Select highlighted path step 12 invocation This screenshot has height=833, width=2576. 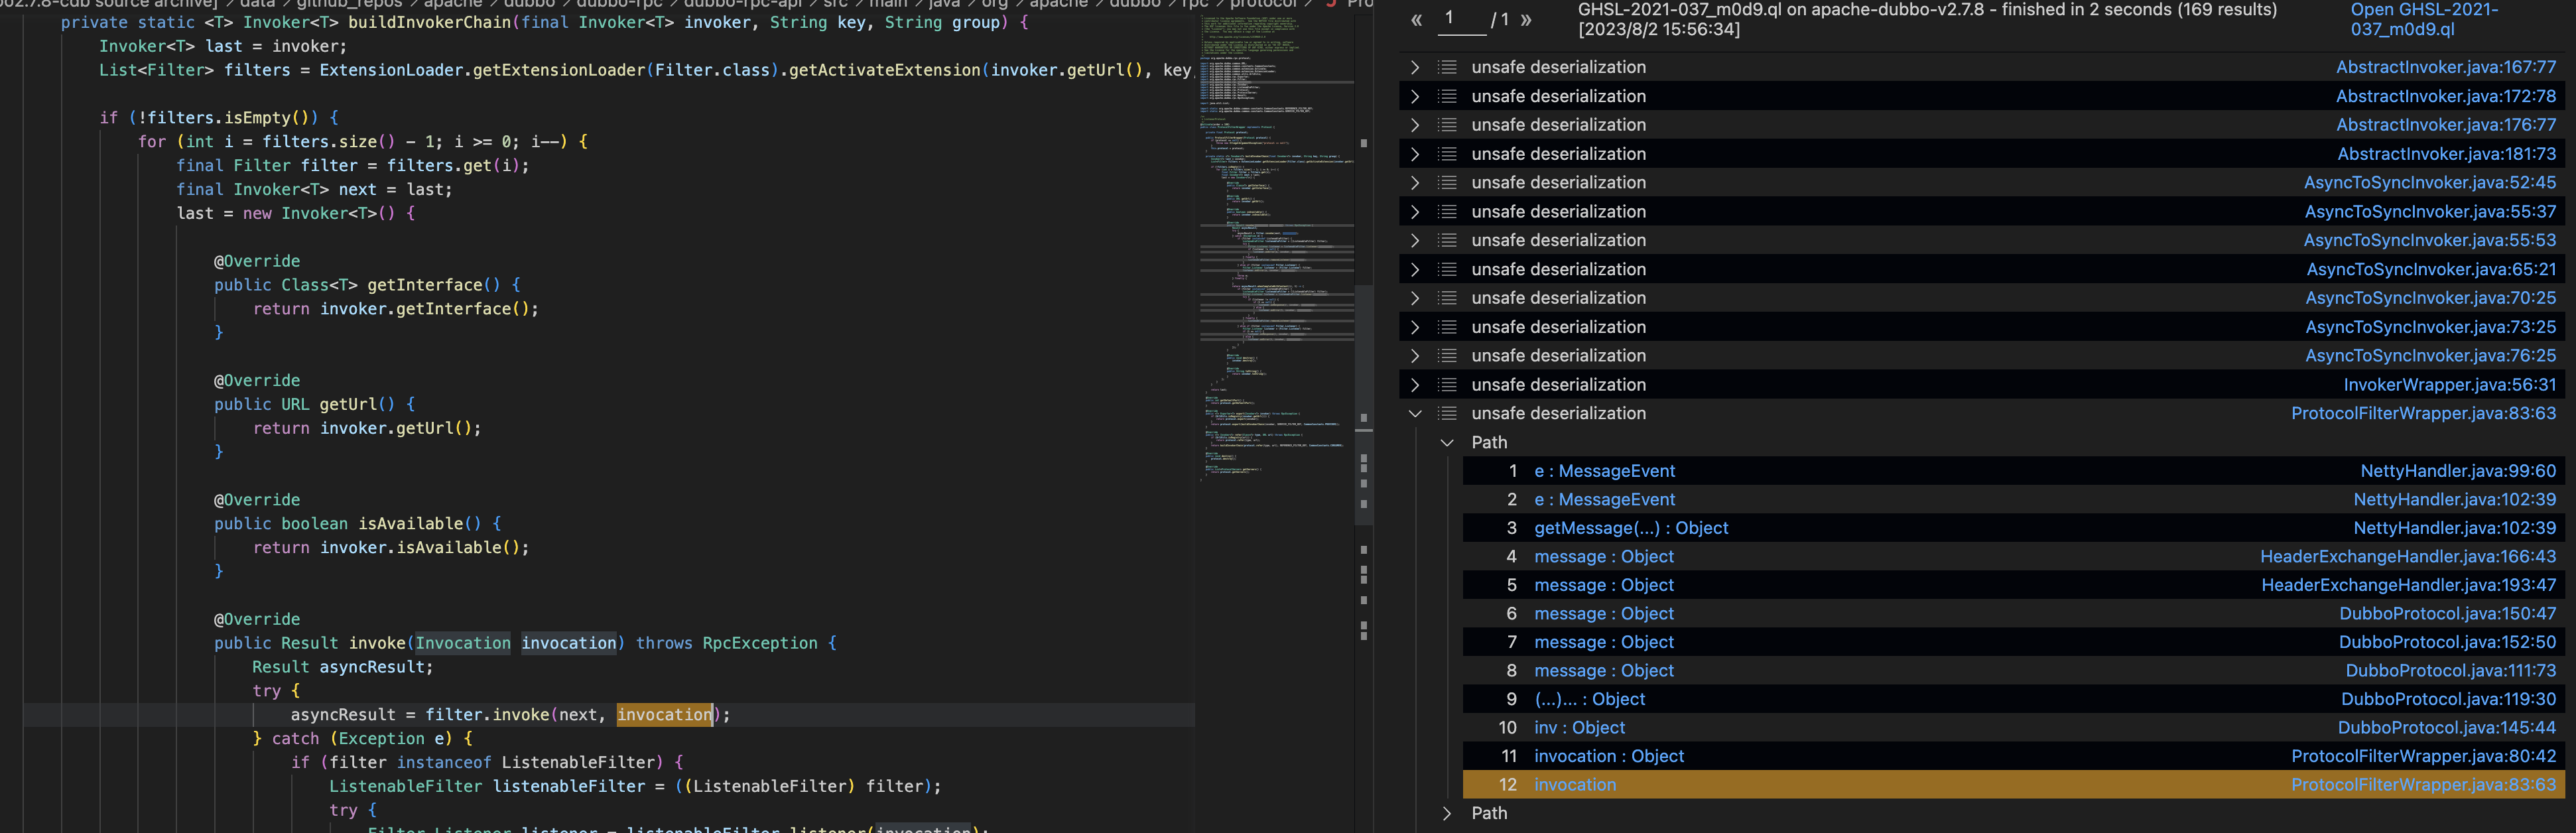tap(1574, 785)
